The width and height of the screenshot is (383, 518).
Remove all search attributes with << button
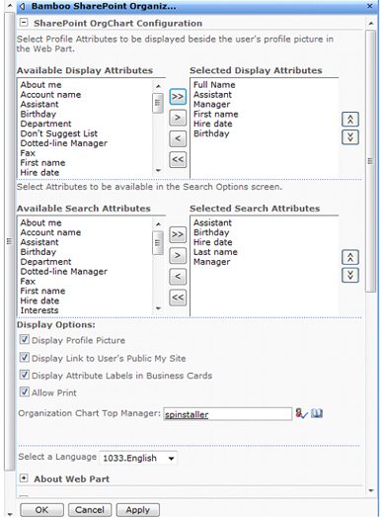point(178,298)
